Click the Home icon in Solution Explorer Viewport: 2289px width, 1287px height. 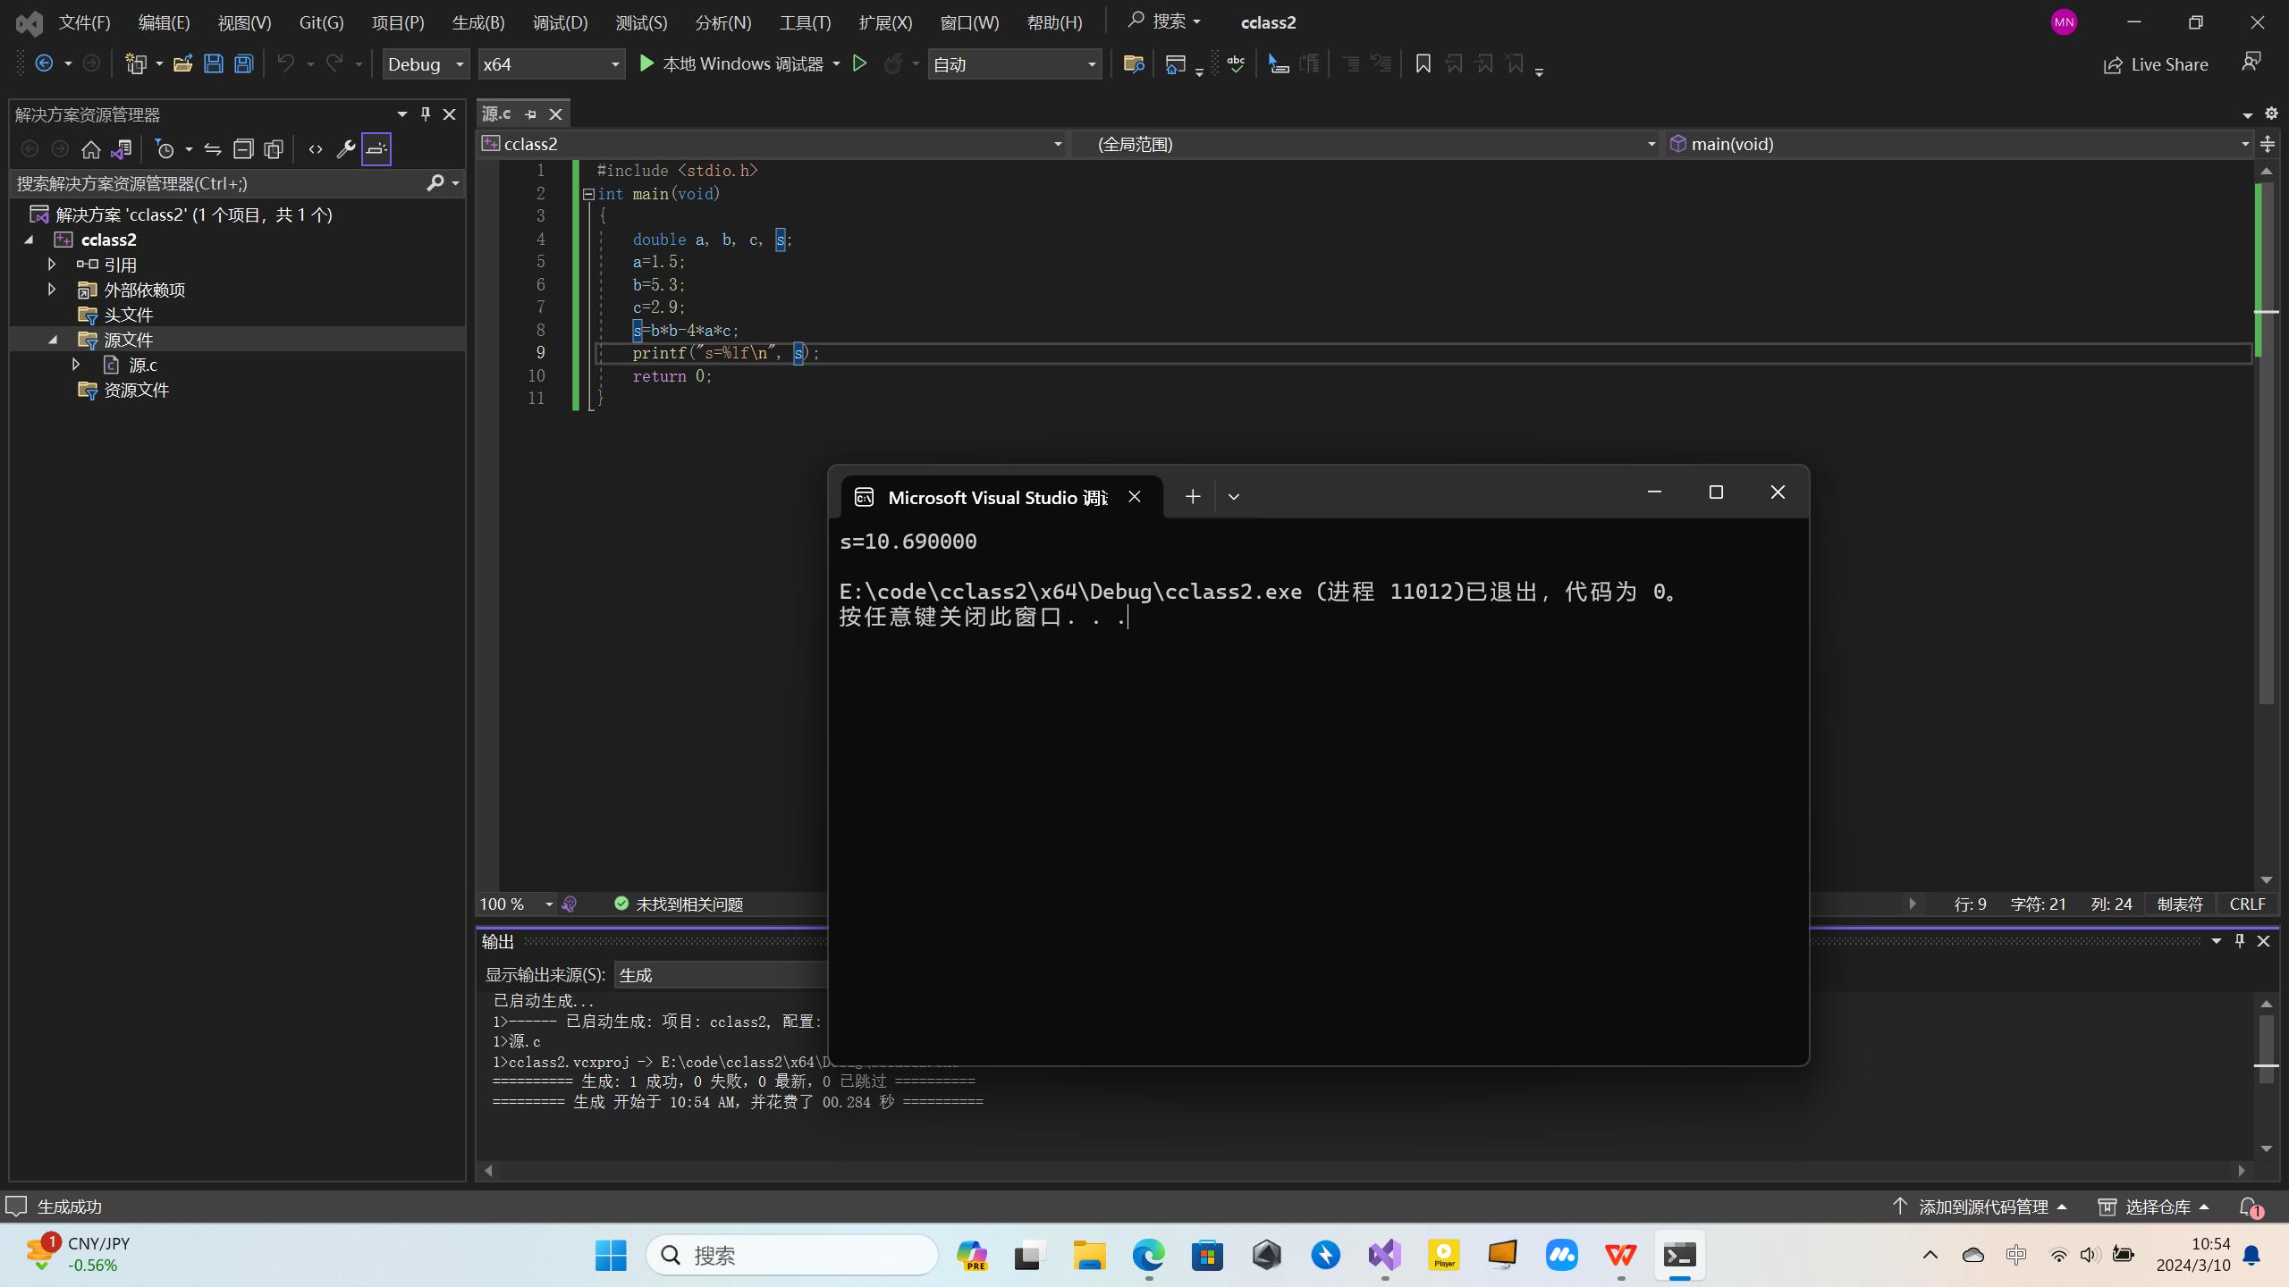(x=90, y=149)
